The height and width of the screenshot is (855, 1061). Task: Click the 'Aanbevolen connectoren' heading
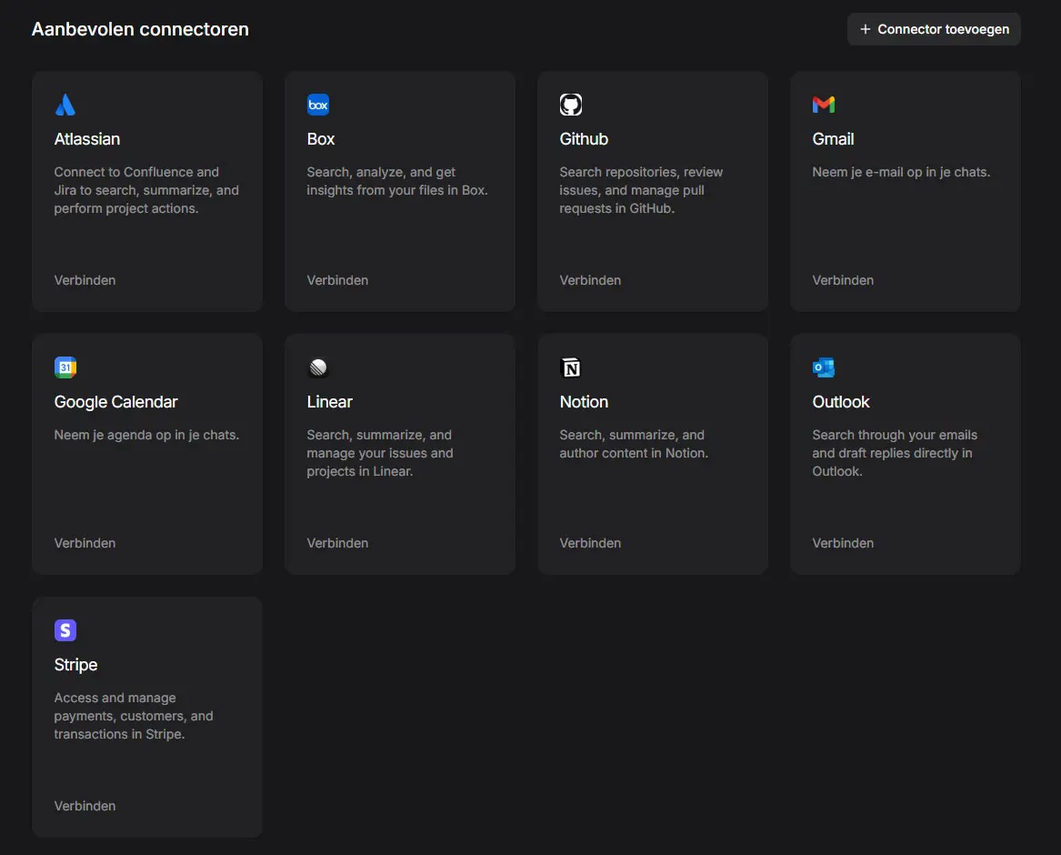pyautogui.click(x=140, y=29)
